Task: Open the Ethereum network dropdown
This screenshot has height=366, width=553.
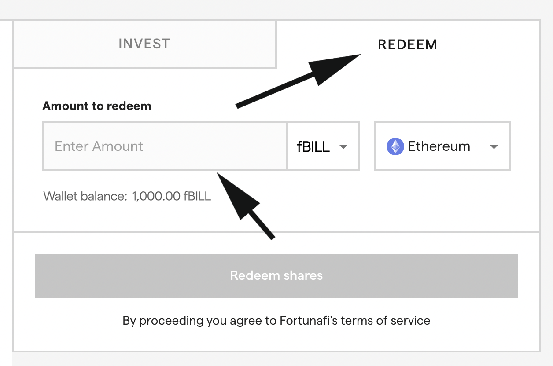Action: 442,146
